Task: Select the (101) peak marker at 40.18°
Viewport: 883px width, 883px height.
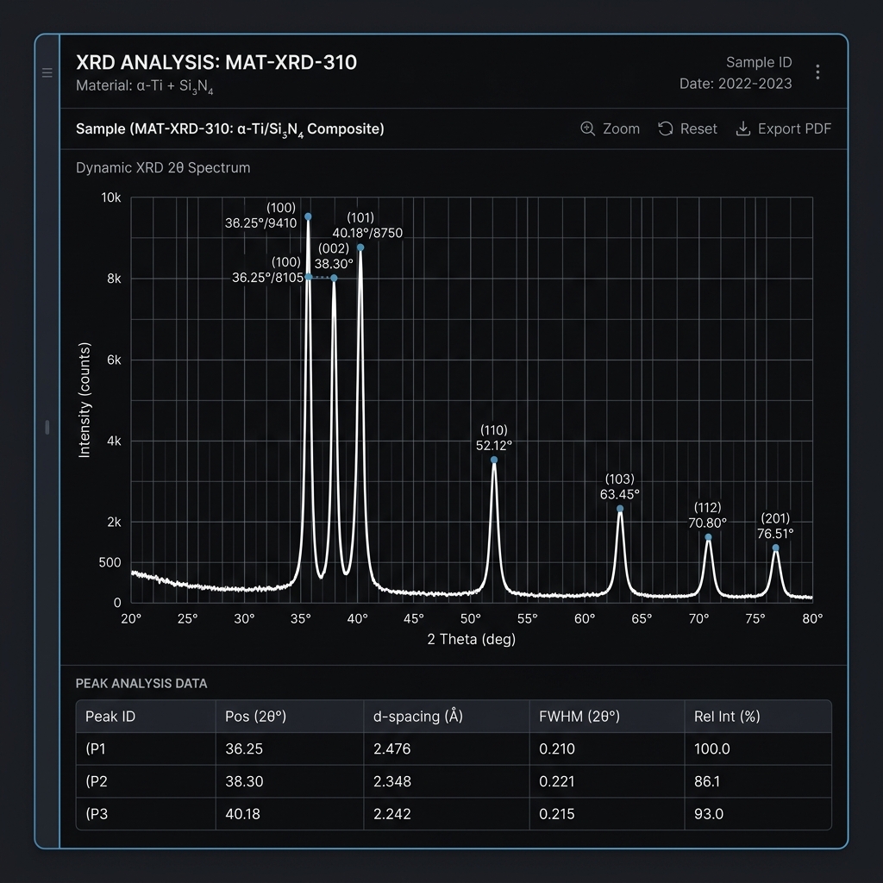Action: (x=360, y=247)
